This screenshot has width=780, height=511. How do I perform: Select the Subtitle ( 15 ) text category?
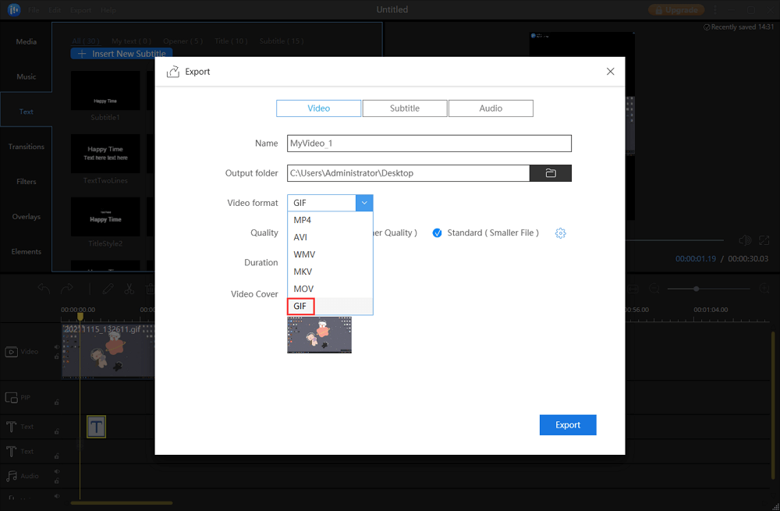pos(282,41)
